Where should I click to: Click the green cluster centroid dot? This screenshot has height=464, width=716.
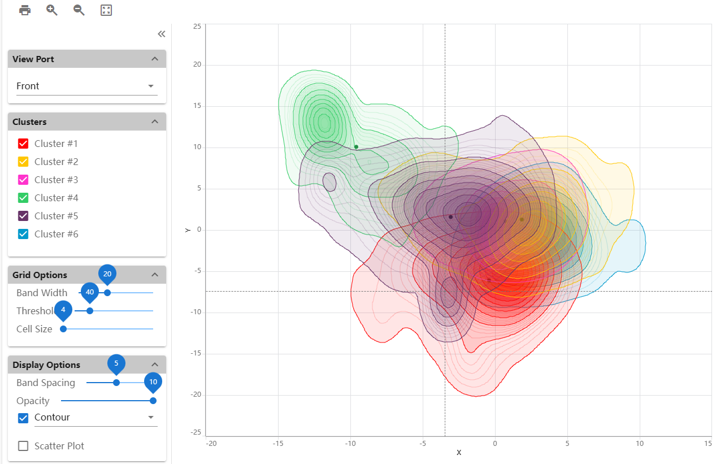click(x=356, y=147)
